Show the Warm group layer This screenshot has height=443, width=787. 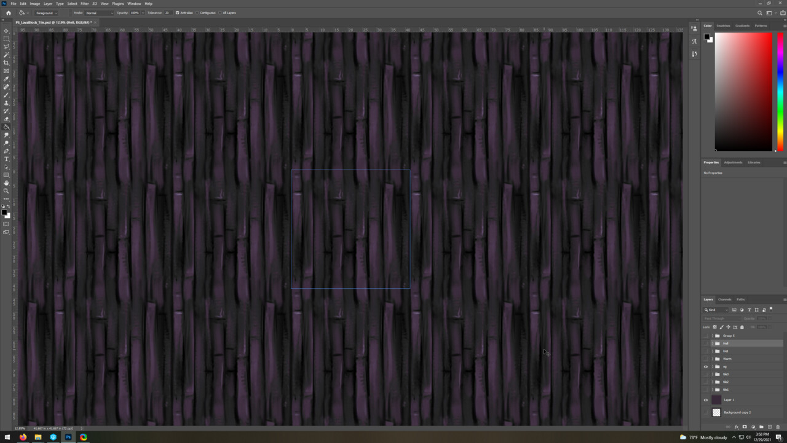[706, 359]
